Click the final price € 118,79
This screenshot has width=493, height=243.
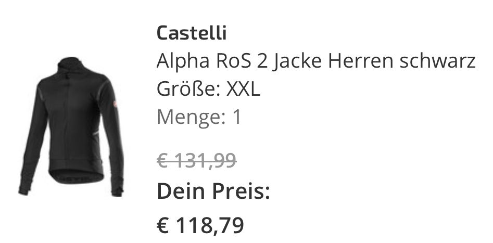(200, 225)
